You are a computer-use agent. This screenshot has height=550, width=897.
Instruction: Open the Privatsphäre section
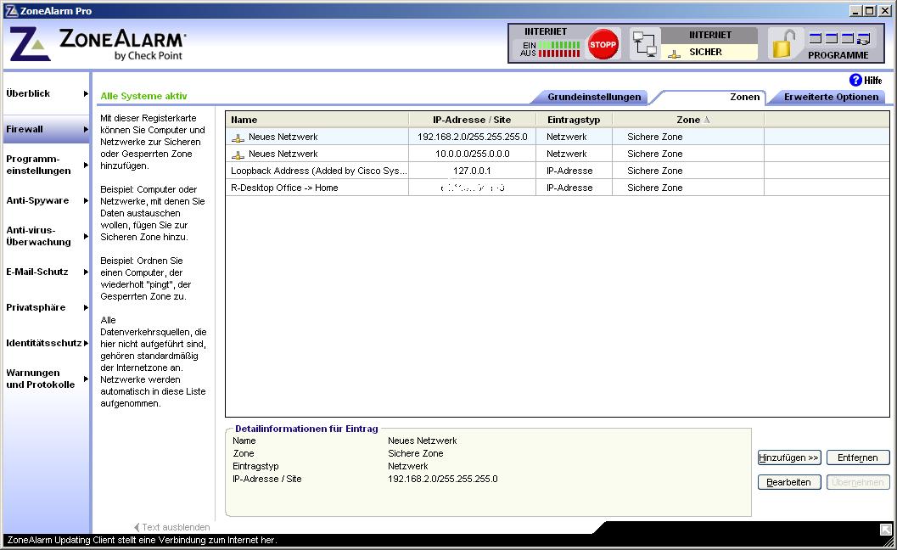pos(36,307)
